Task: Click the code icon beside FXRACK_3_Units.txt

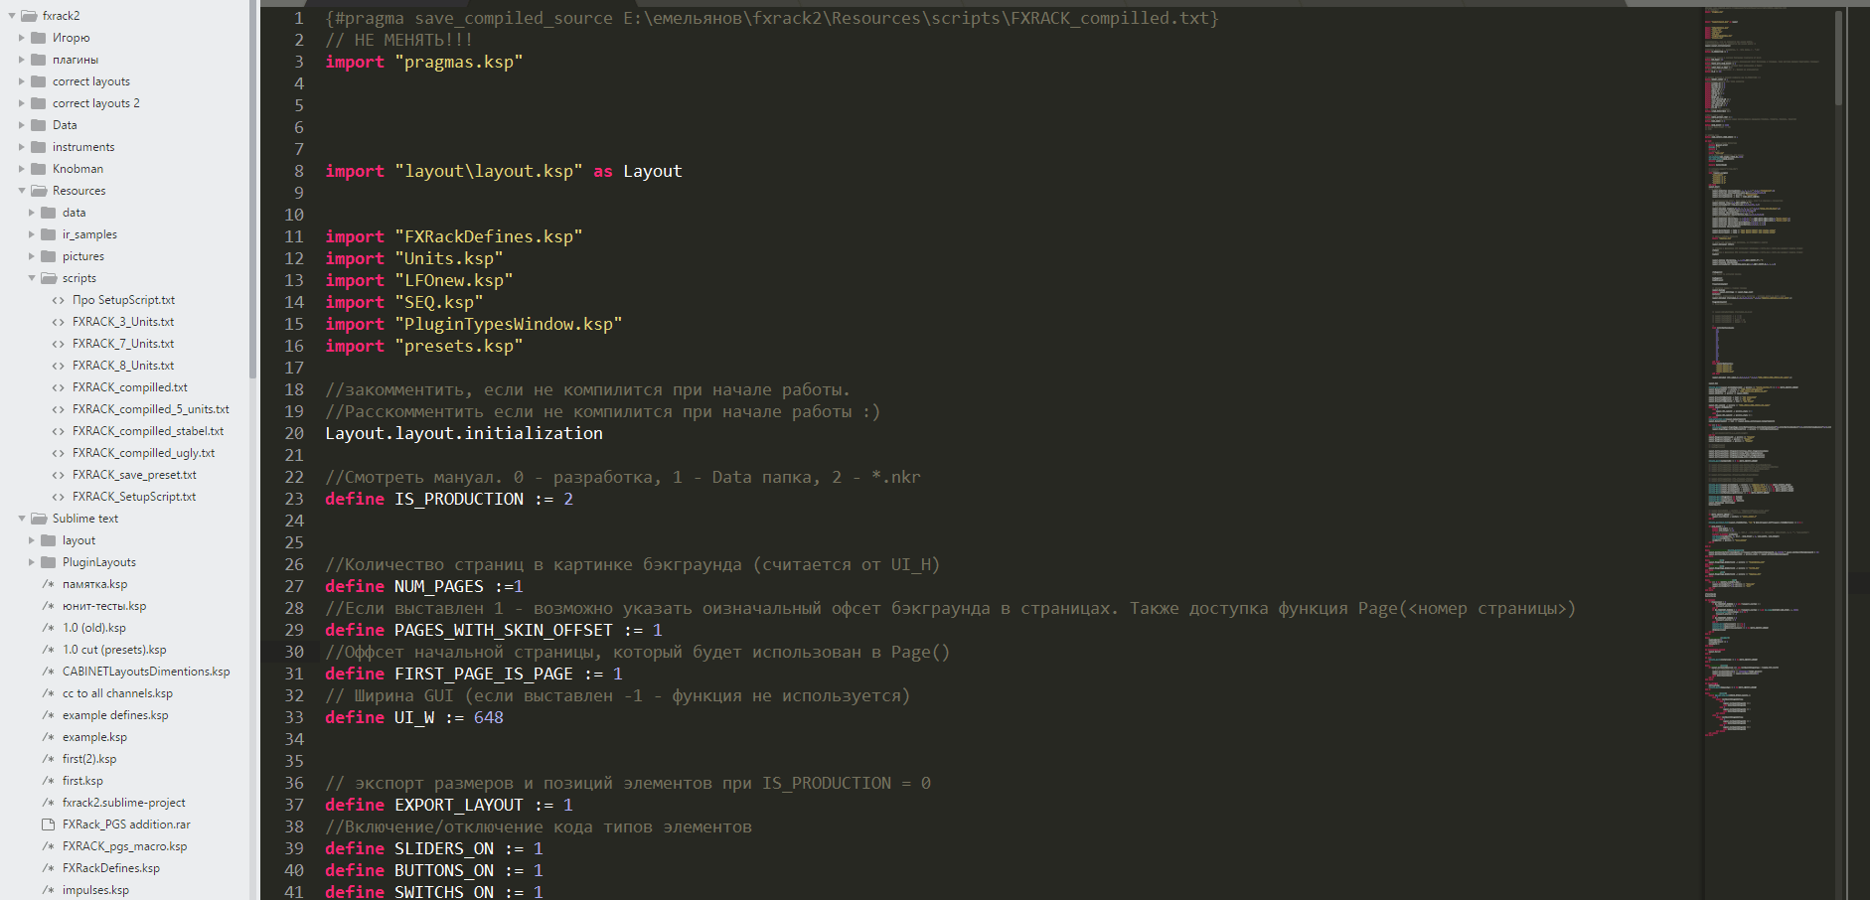Action: click(x=59, y=322)
